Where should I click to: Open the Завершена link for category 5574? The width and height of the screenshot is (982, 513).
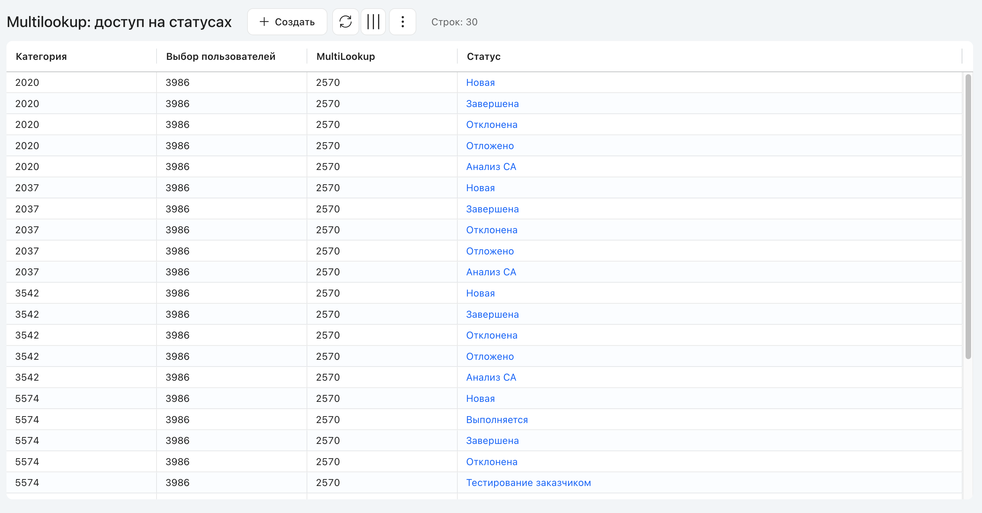coord(492,440)
